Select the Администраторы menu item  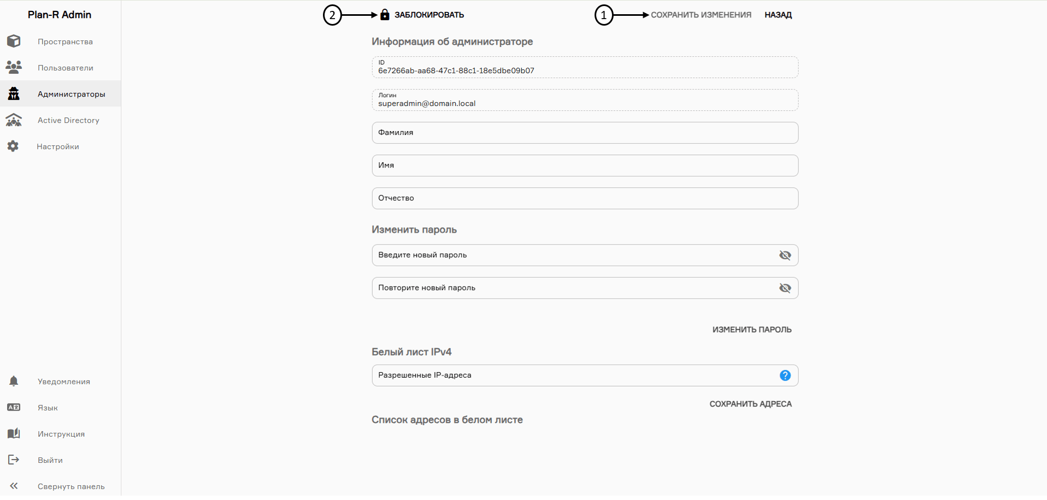pos(71,94)
